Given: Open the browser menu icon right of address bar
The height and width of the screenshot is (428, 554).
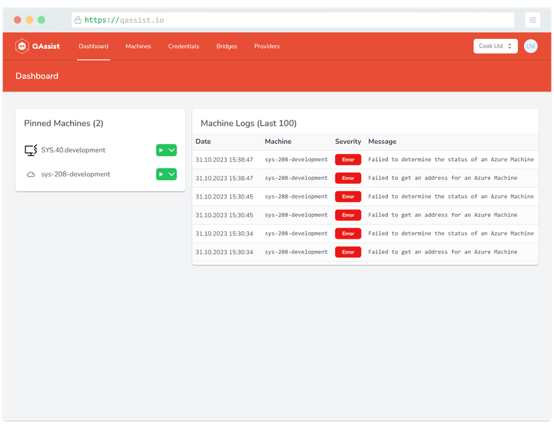Looking at the screenshot, I should (533, 20).
